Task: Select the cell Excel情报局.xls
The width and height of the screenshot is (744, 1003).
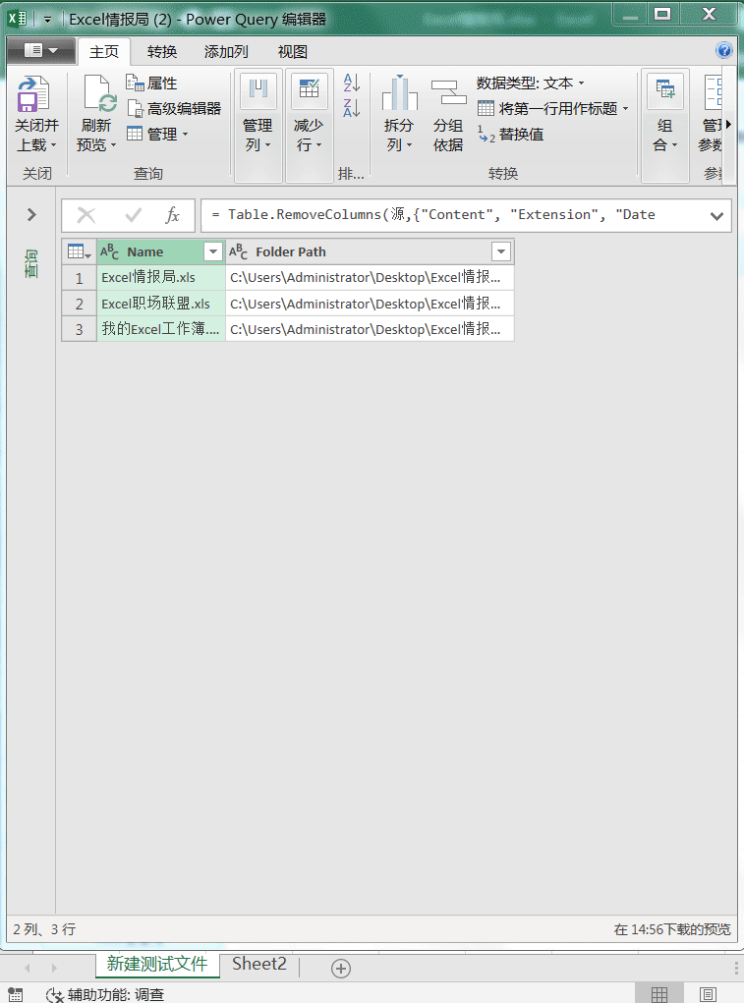Action: tap(161, 278)
